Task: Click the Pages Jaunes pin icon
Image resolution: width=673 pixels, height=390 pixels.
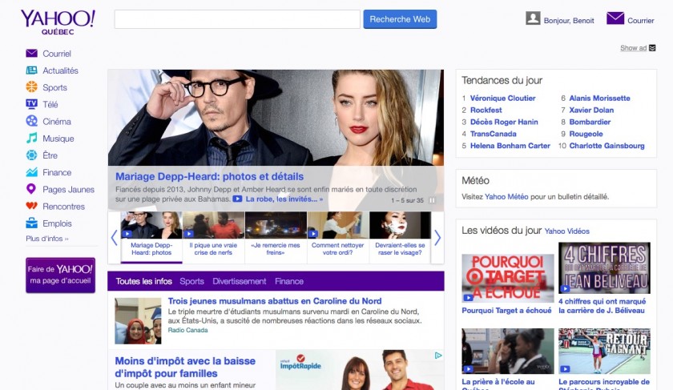Action: coord(32,189)
